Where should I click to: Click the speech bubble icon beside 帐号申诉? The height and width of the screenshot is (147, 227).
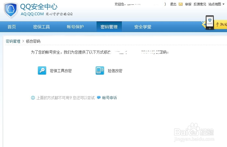[x=99, y=97]
